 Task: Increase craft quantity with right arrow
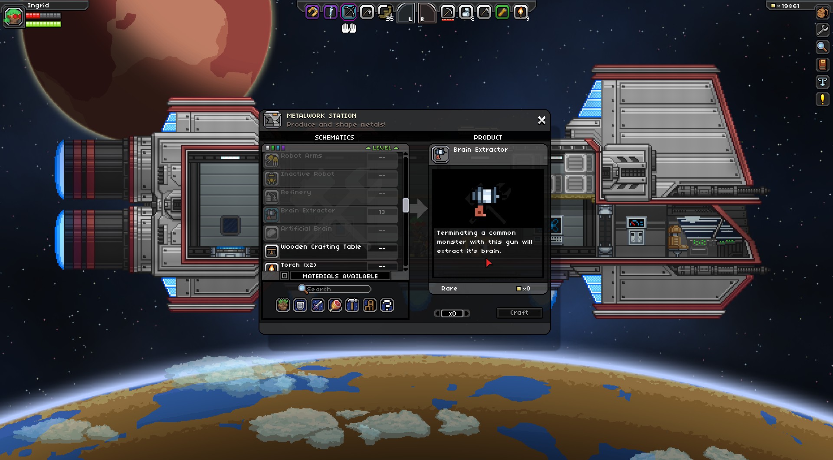(x=467, y=313)
